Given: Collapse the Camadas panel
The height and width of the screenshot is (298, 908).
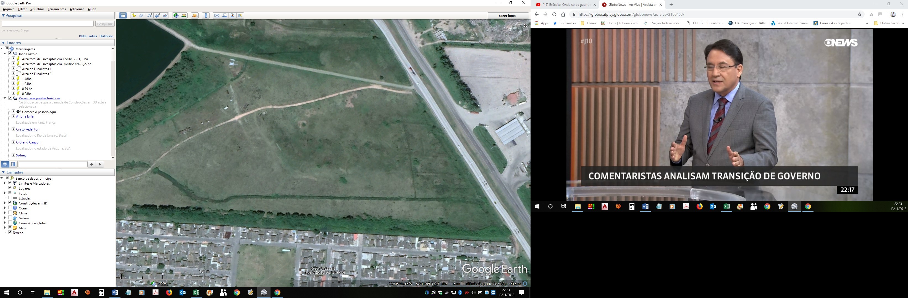Looking at the screenshot, I should point(3,172).
